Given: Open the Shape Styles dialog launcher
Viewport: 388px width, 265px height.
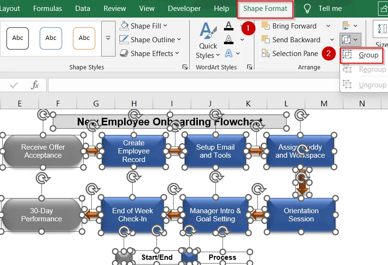Looking at the screenshot, I should point(185,67).
